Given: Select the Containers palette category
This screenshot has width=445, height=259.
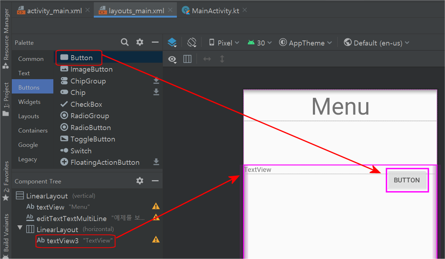Looking at the screenshot, I should pyautogui.click(x=33, y=130).
